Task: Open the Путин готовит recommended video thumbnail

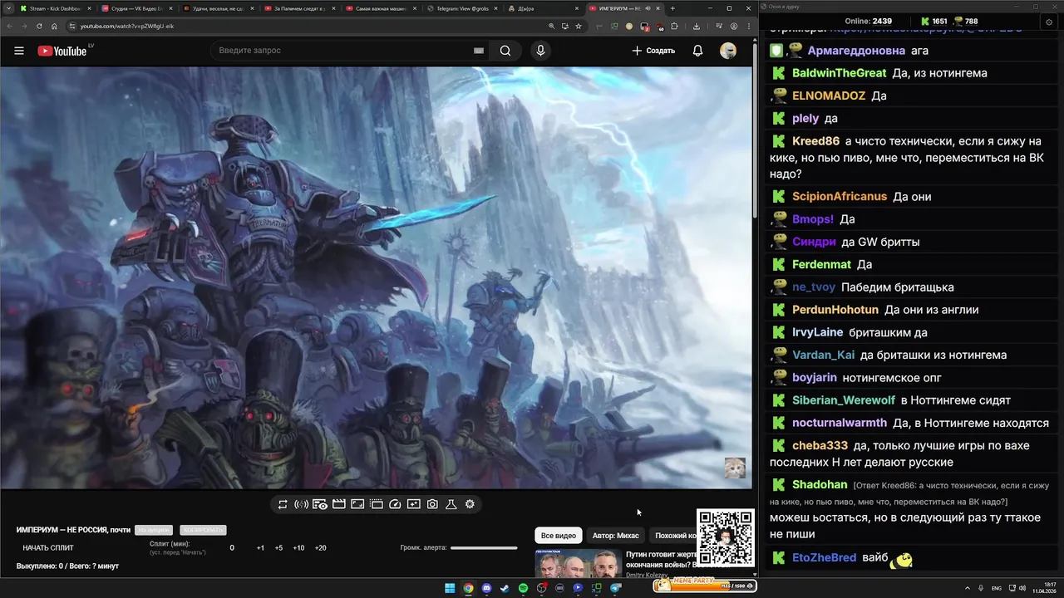Action: tap(577, 564)
